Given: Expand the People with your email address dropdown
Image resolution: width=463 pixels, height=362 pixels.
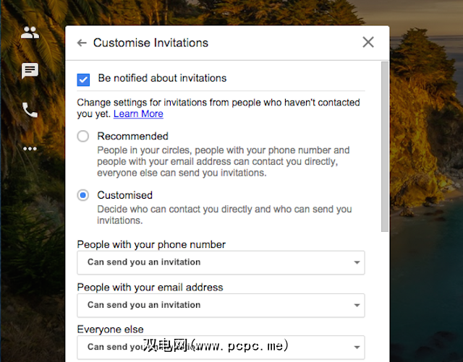Looking at the screenshot, I should [x=221, y=305].
